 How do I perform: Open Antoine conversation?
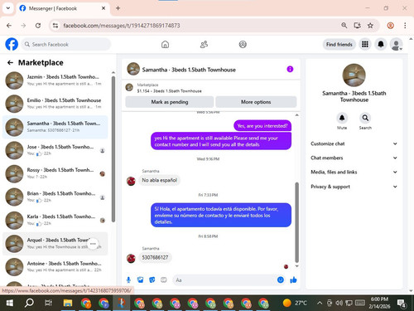click(x=55, y=267)
